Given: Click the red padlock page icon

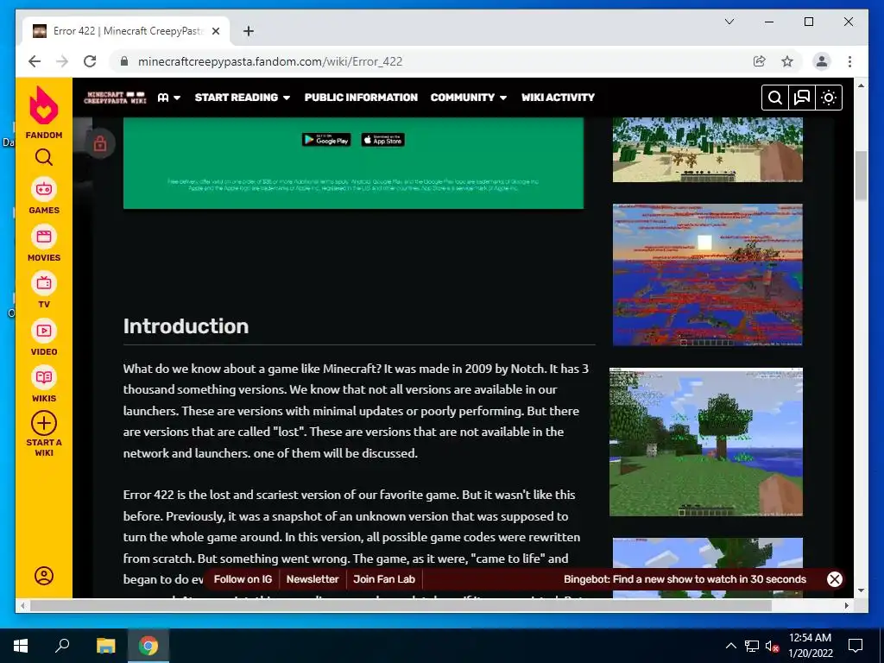Looking at the screenshot, I should click(100, 144).
